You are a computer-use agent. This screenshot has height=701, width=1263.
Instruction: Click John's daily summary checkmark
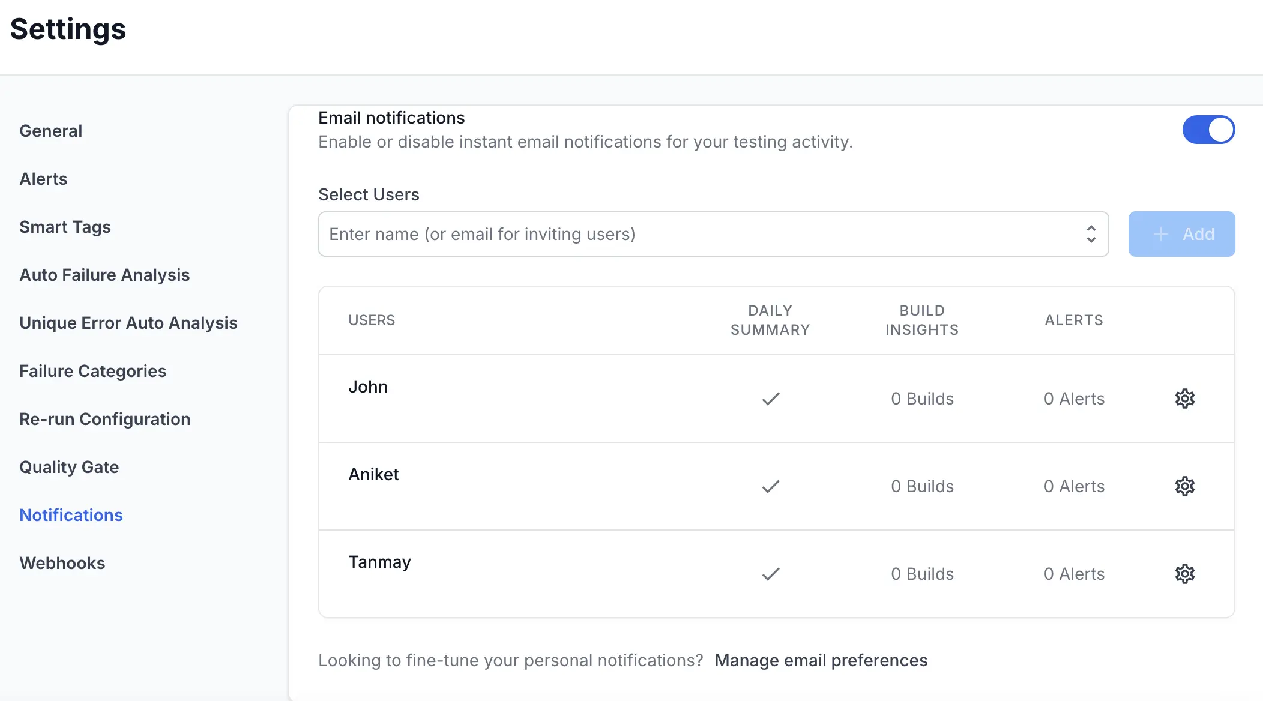pos(770,399)
